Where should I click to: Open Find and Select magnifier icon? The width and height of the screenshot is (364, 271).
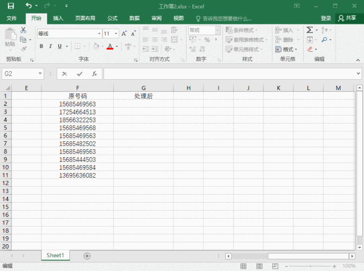(324, 39)
